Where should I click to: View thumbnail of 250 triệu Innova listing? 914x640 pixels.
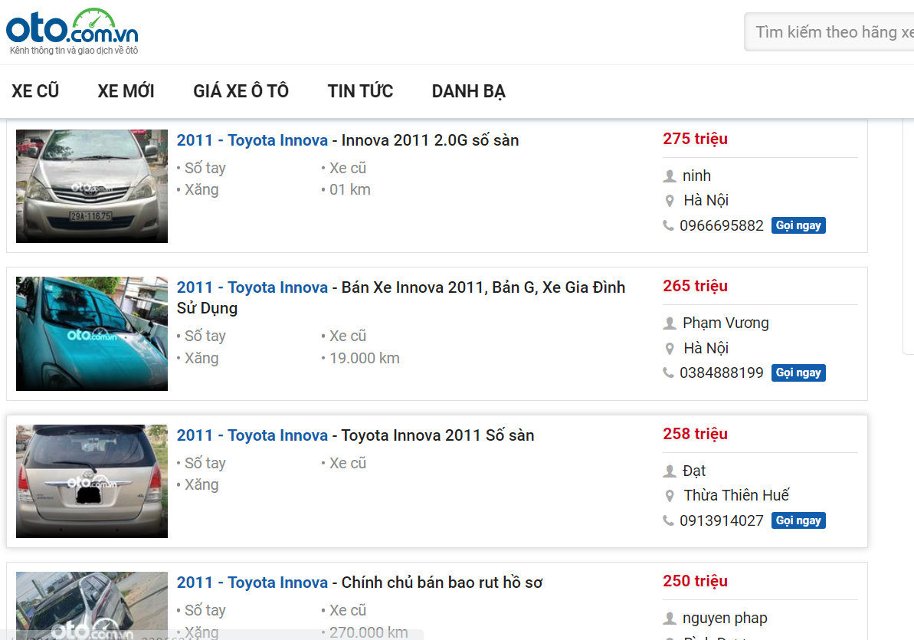tap(92, 606)
